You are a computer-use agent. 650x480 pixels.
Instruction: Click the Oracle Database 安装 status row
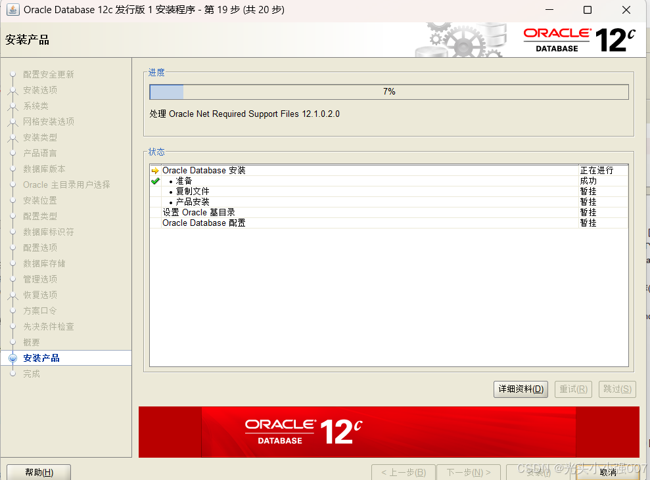pyautogui.click(x=389, y=170)
